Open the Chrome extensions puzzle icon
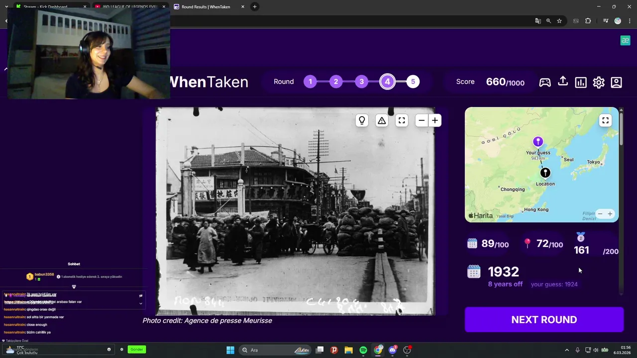 point(588,21)
